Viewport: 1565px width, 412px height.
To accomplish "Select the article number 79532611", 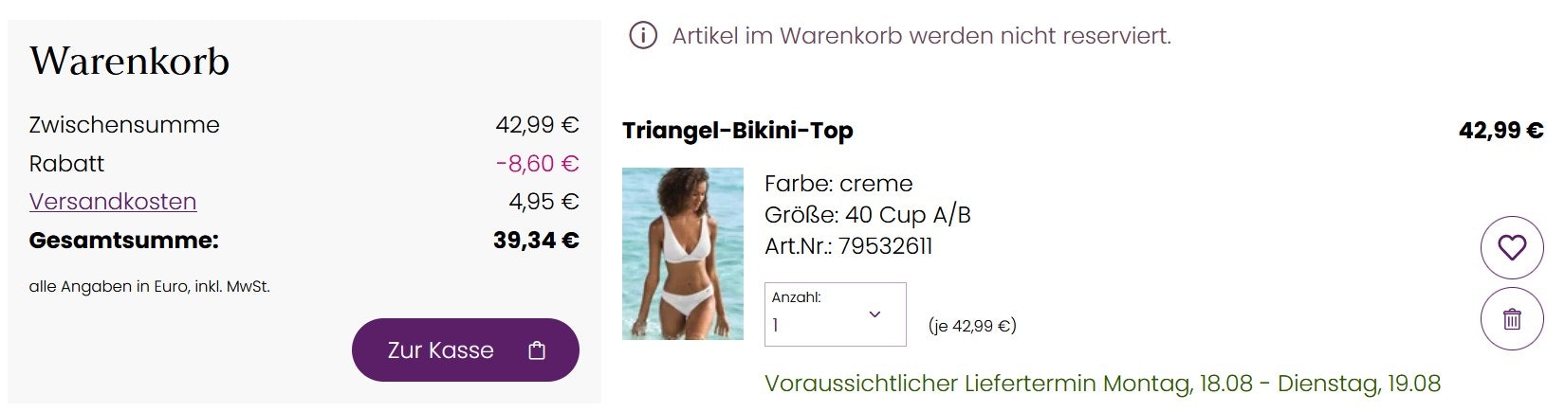I will (886, 246).
